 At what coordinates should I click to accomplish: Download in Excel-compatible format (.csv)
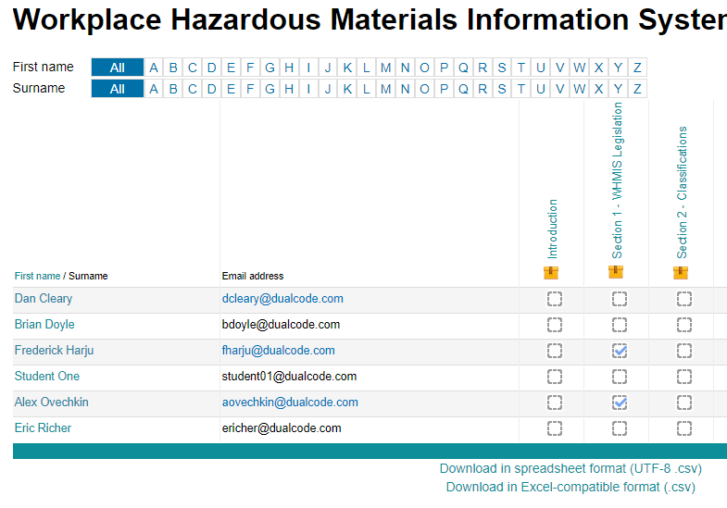(x=570, y=487)
